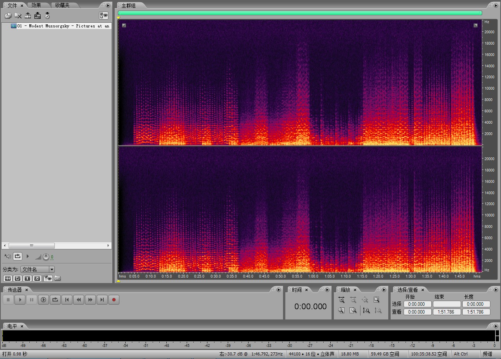This screenshot has height=359, width=501.
Task: Open the 传送器 panel options menu arrow
Action: pyautogui.click(x=279, y=290)
